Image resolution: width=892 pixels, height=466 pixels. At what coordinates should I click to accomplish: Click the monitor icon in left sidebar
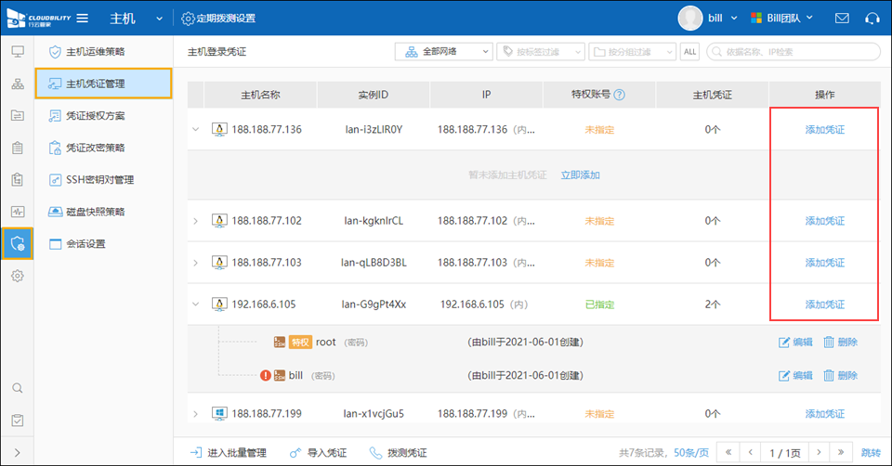click(17, 50)
